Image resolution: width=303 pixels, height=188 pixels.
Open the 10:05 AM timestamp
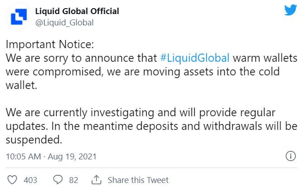(24, 157)
